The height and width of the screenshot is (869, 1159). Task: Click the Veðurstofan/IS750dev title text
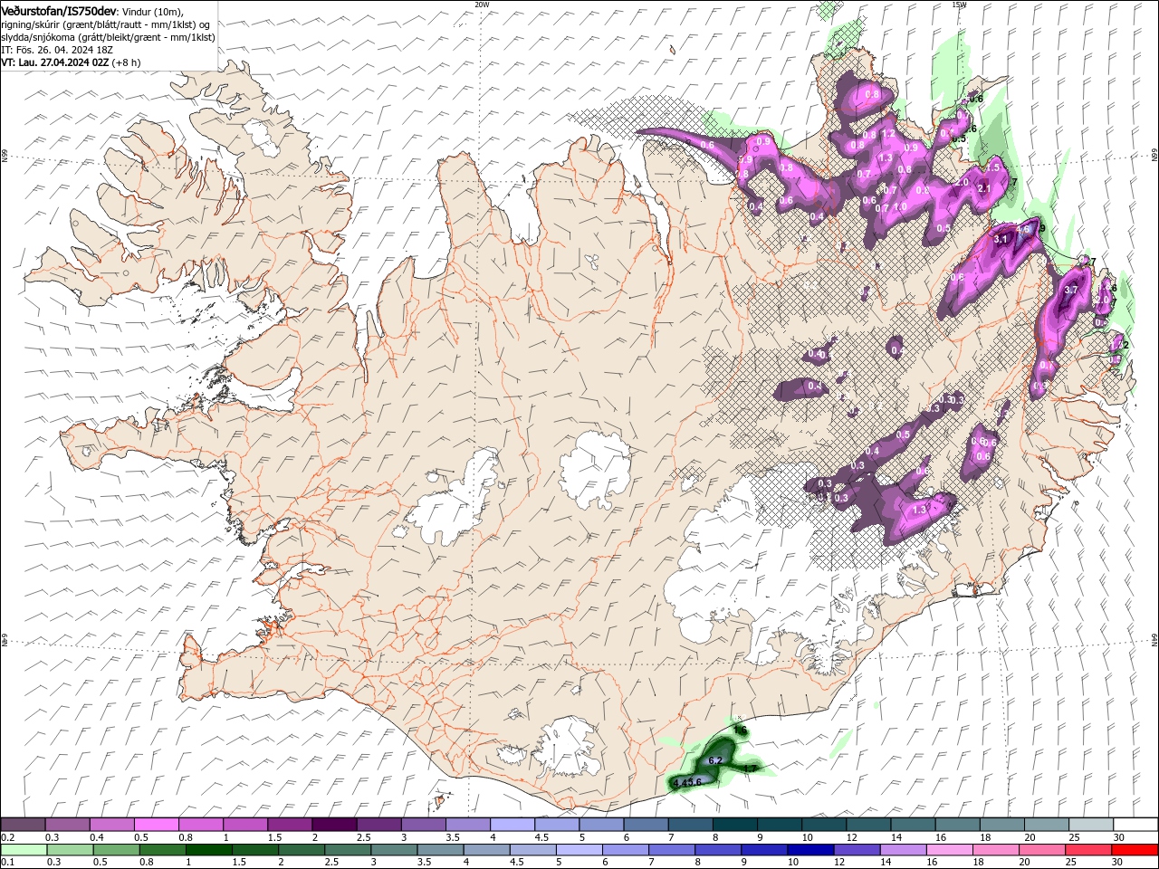(x=59, y=10)
